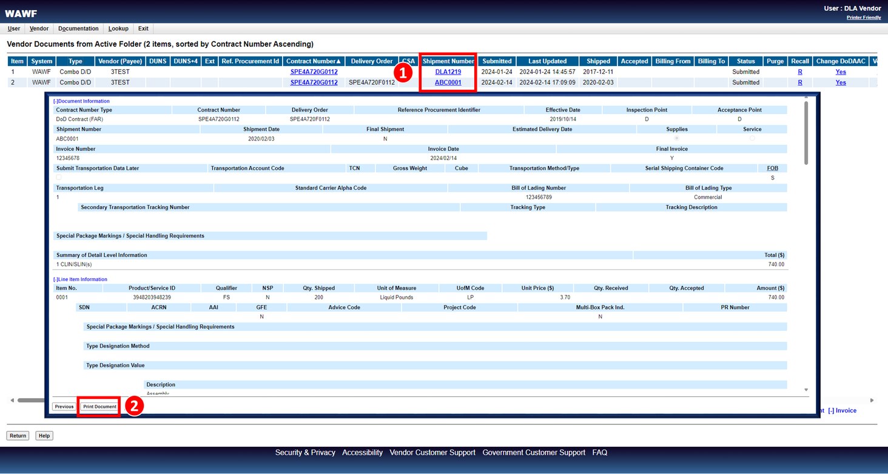Image resolution: width=888 pixels, height=474 pixels.
Task: Click the FOB column label
Action: pyautogui.click(x=773, y=168)
